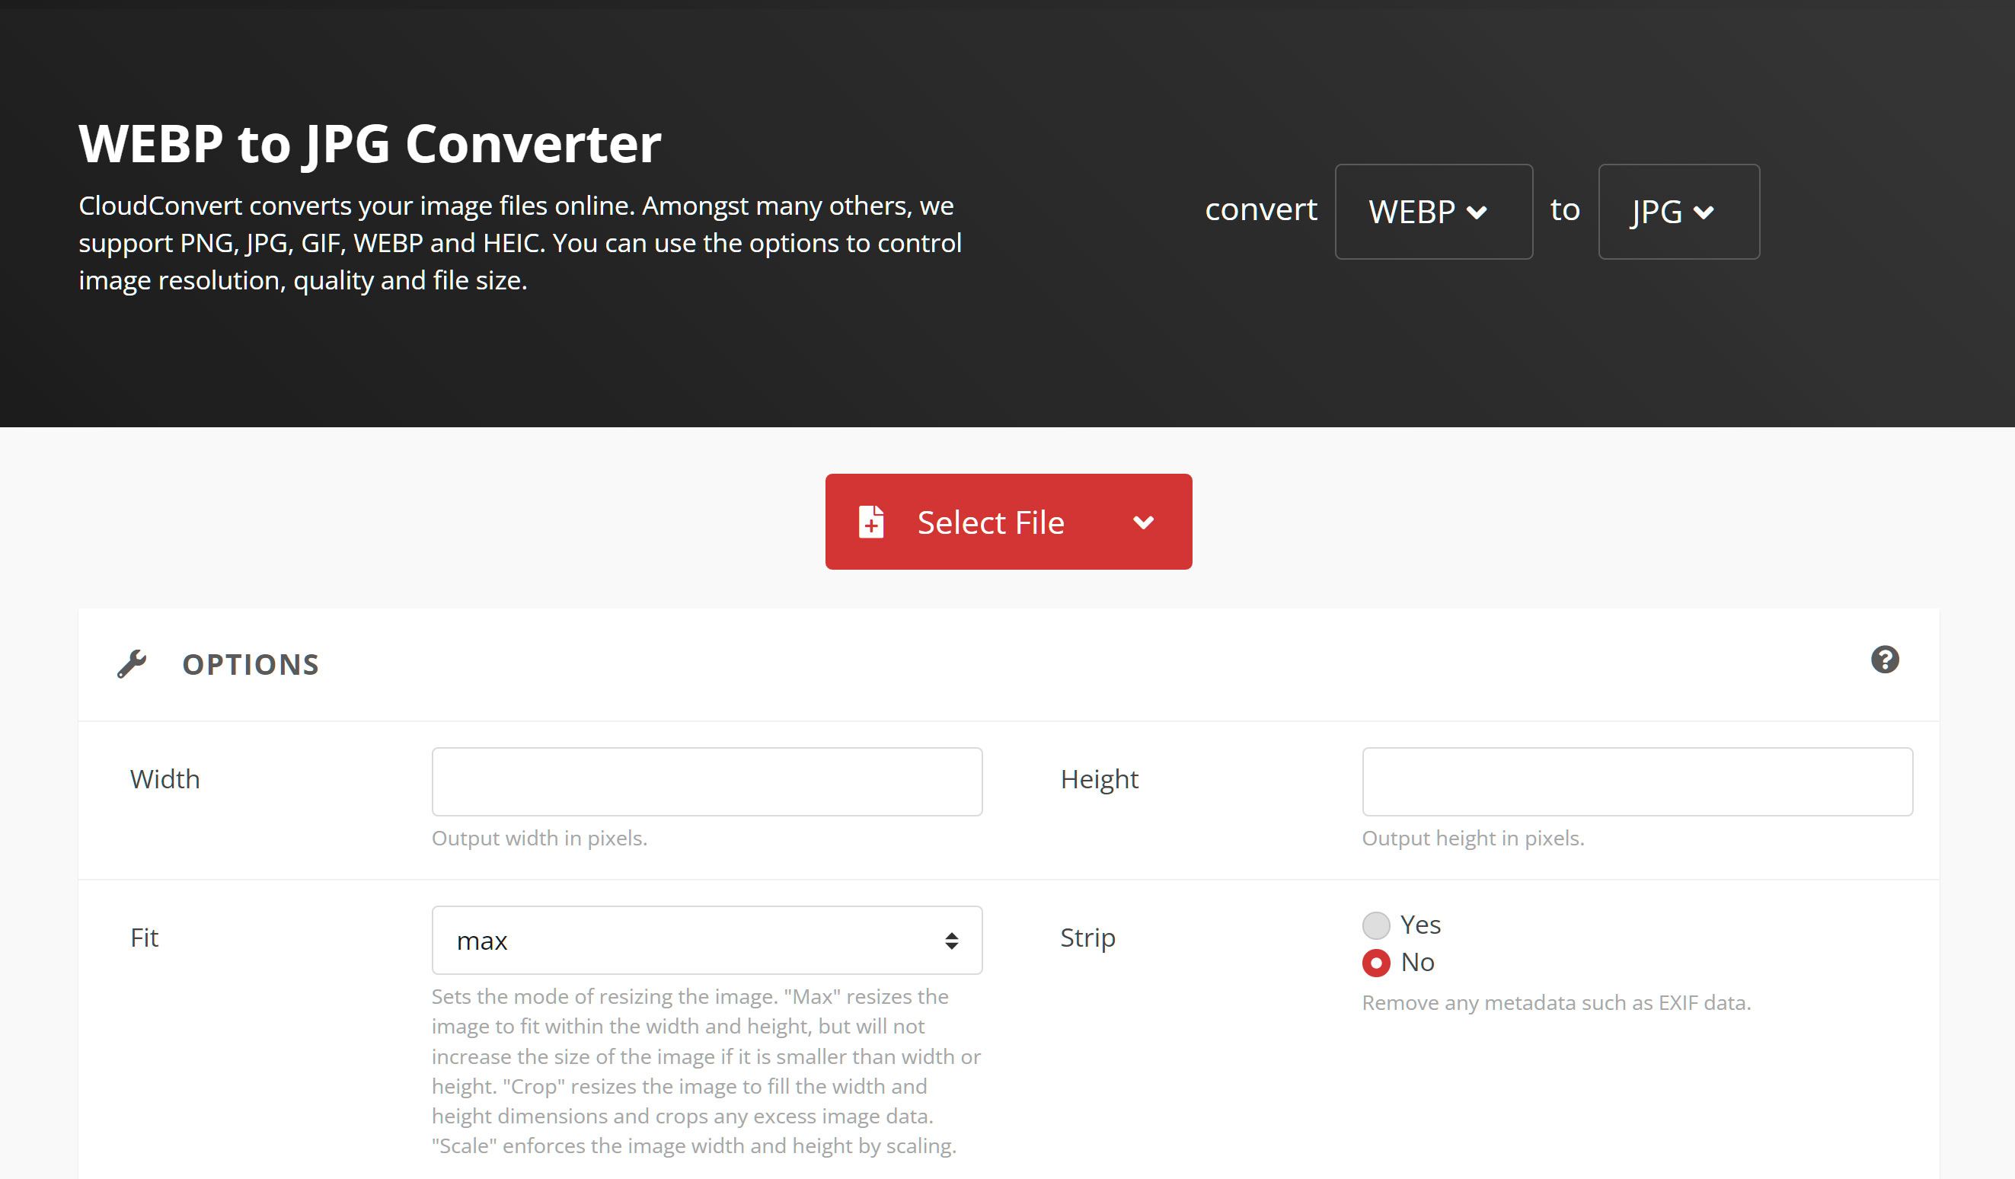This screenshot has width=2015, height=1179.
Task: Click the 'Output height in pixels.' hint
Action: [x=1473, y=839]
